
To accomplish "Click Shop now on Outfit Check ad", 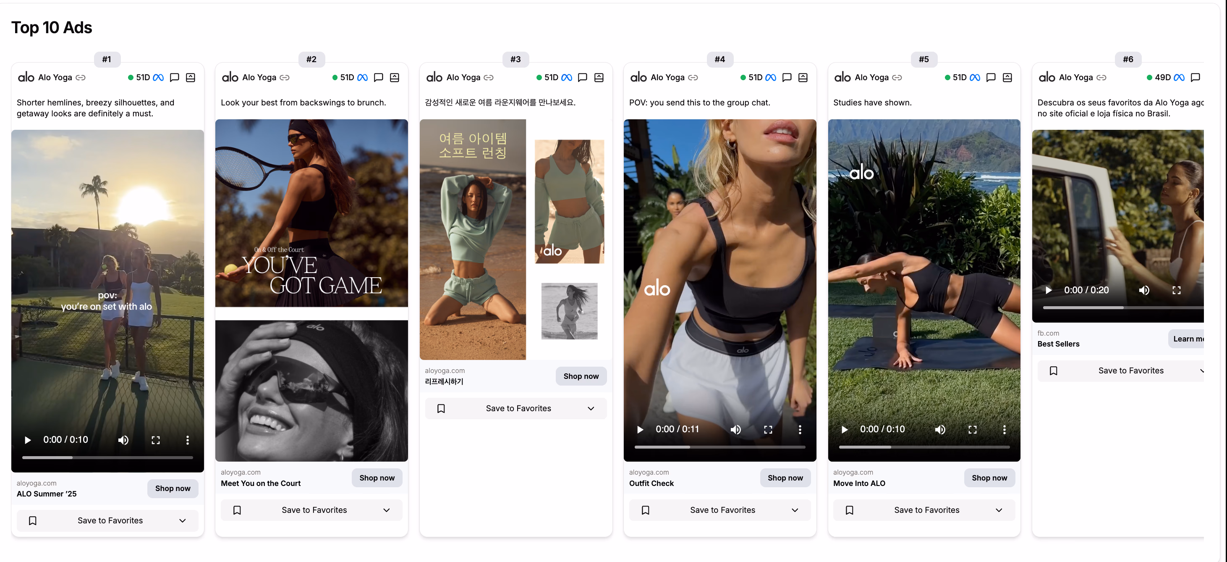I will pyautogui.click(x=785, y=478).
